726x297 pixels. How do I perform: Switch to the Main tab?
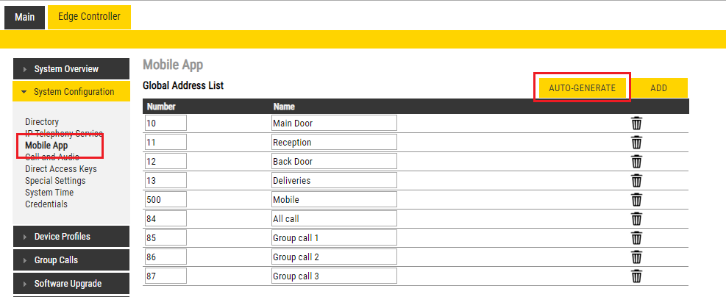pyautogui.click(x=24, y=17)
